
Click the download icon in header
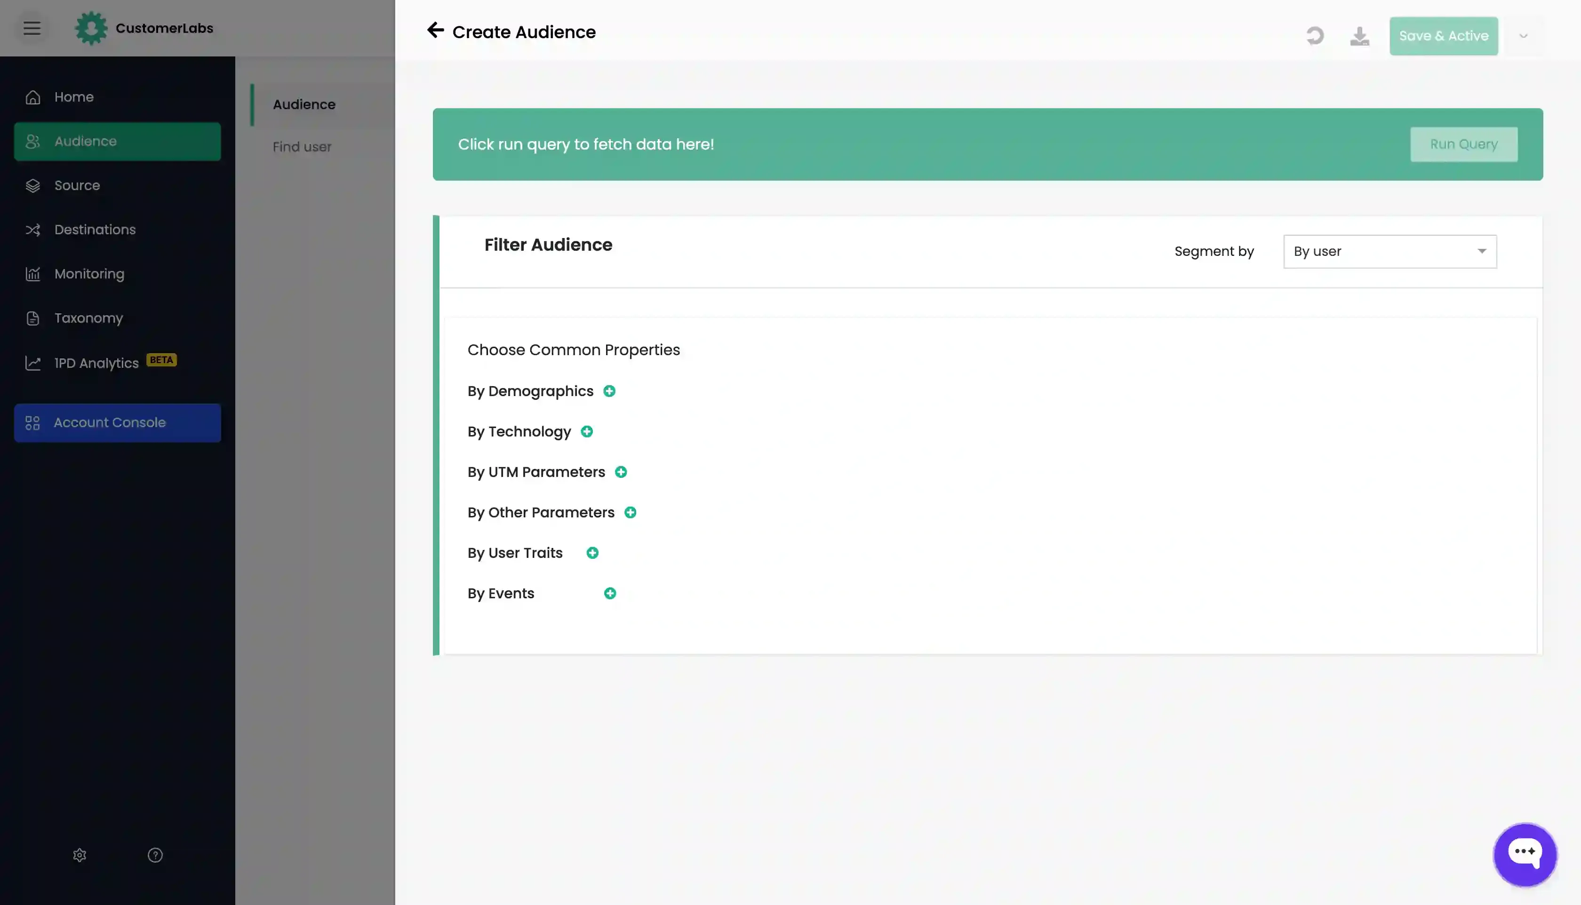pos(1360,36)
